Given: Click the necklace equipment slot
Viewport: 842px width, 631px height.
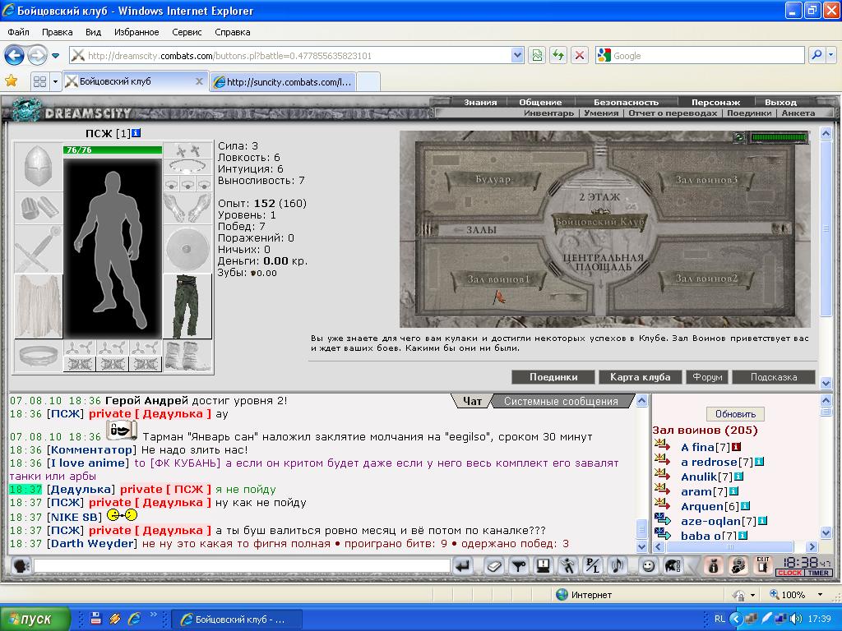Looking at the screenshot, I should 187,166.
